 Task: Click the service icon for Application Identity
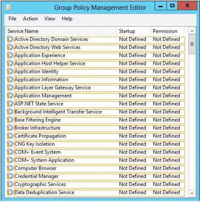click(10, 71)
